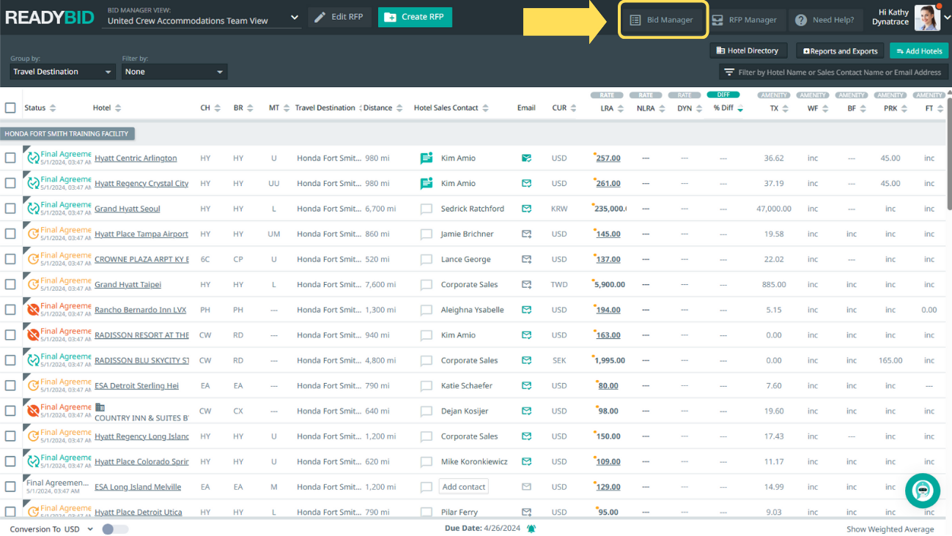This screenshot has width=952, height=536.
Task: Open chat note icon for Mike Koronkiewicz
Action: coord(426,461)
